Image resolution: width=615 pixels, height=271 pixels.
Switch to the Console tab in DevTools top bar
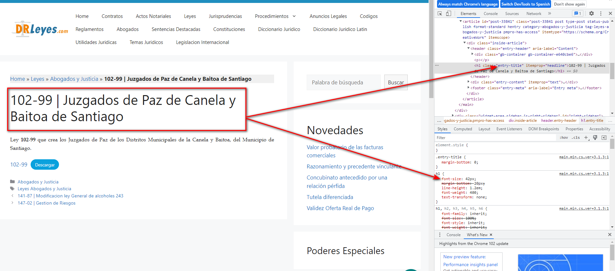(x=491, y=14)
